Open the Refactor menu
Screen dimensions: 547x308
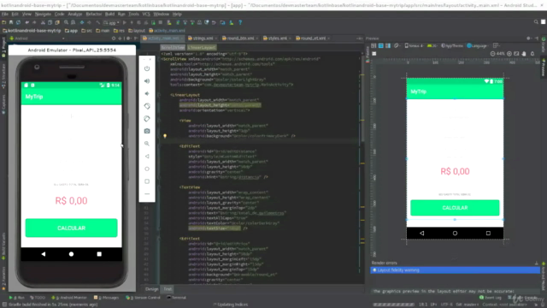(x=93, y=14)
